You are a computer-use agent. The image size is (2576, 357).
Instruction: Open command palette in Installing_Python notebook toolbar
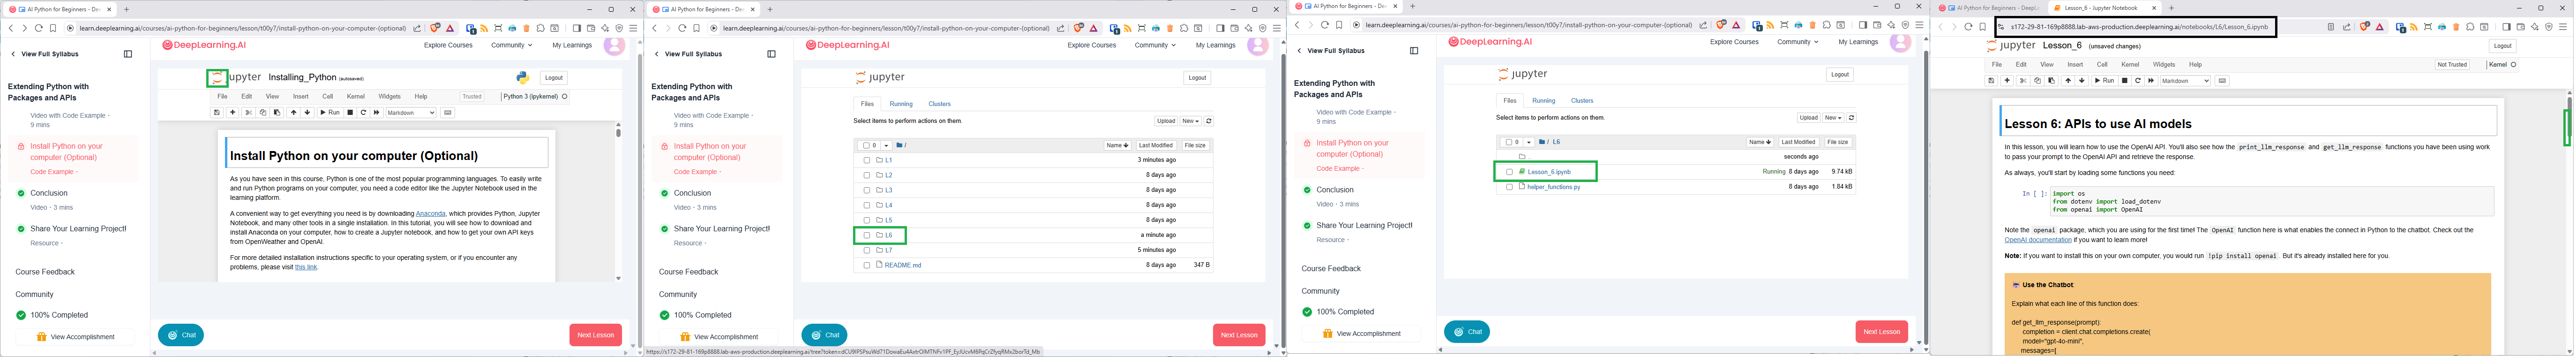point(448,113)
